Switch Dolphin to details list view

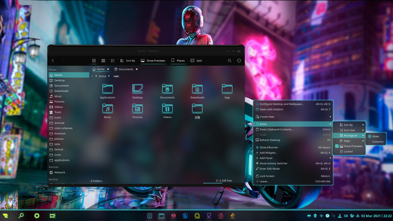tap(112, 61)
